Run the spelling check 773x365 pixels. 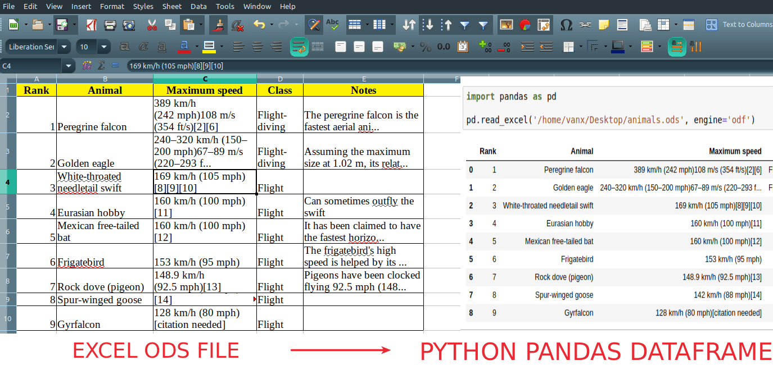point(331,25)
